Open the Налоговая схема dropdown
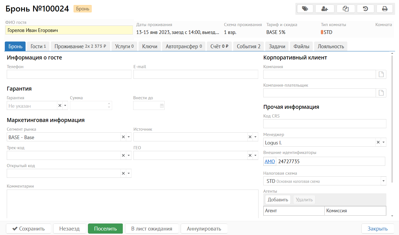 point(383,181)
